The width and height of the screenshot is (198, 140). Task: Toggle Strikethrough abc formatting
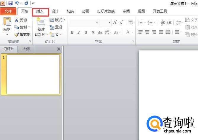tap(100, 32)
